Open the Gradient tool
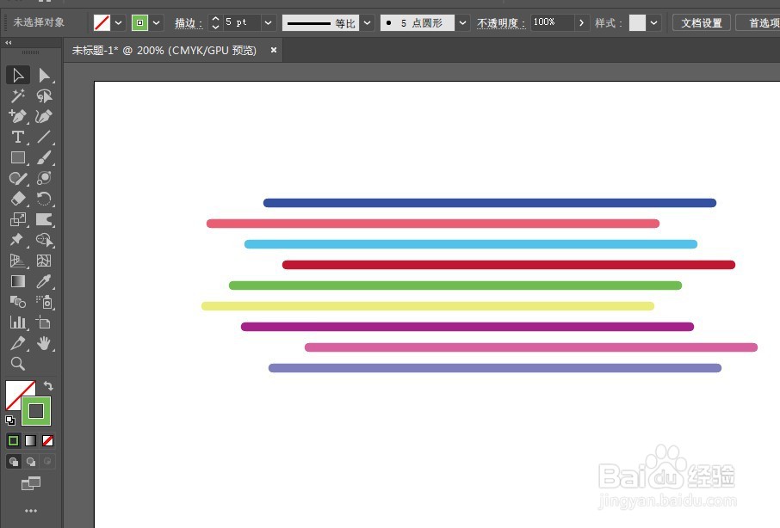This screenshot has height=528, width=780. (17, 281)
